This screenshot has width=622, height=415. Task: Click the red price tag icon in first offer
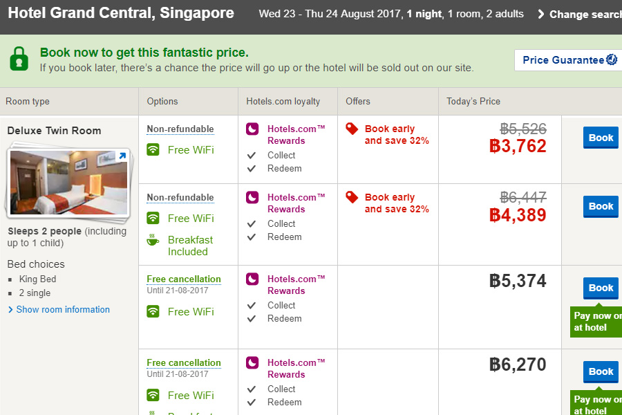click(x=352, y=129)
